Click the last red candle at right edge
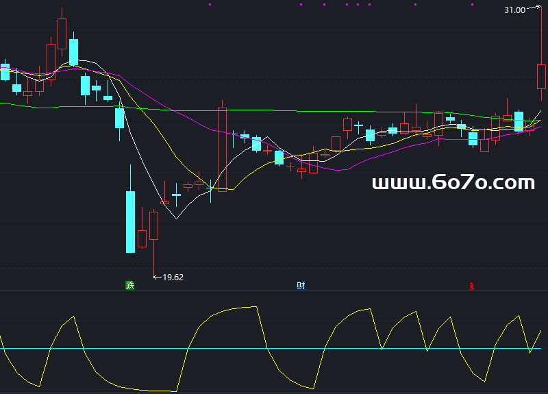This screenshot has width=548, height=394. tap(541, 76)
